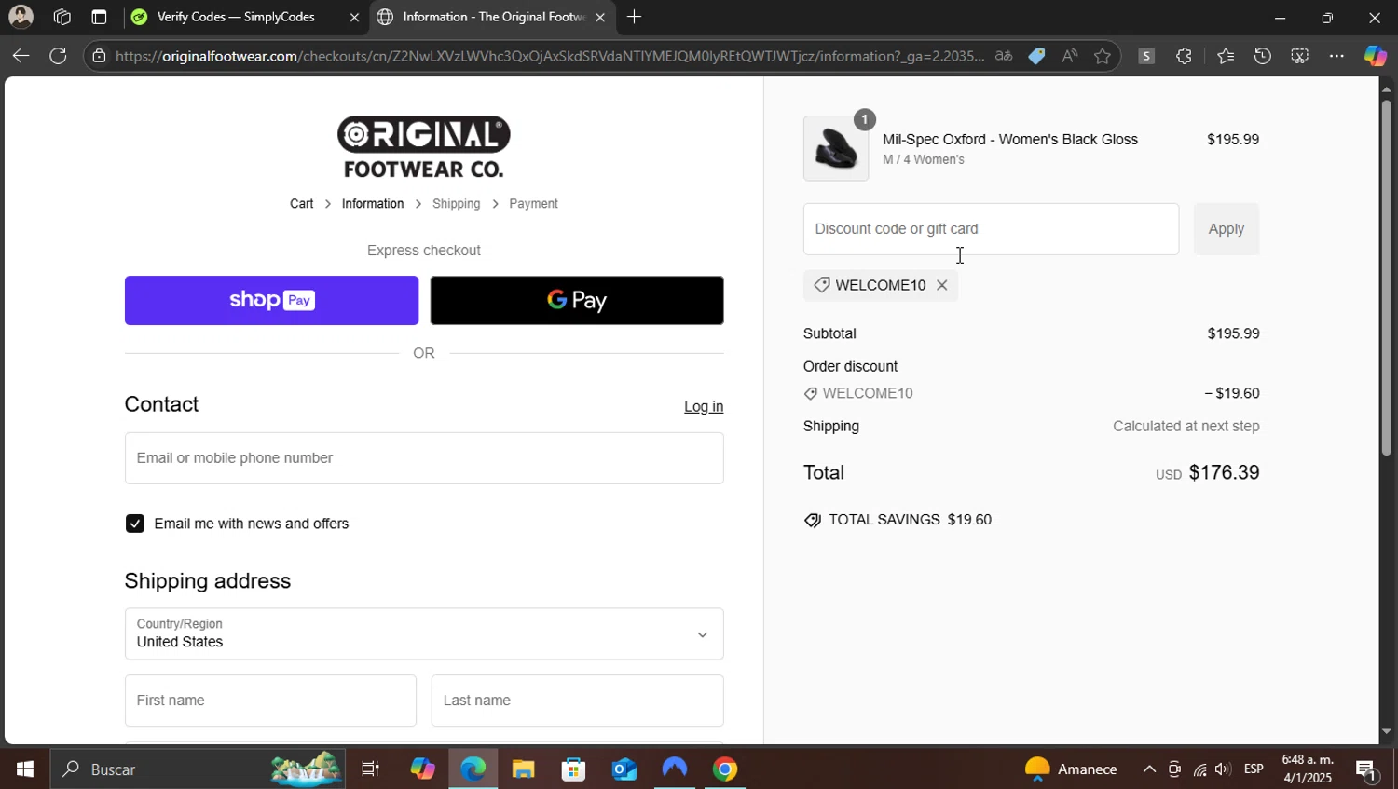
Task: Click Shipping in the checkout breadcrumb
Action: [457, 203]
